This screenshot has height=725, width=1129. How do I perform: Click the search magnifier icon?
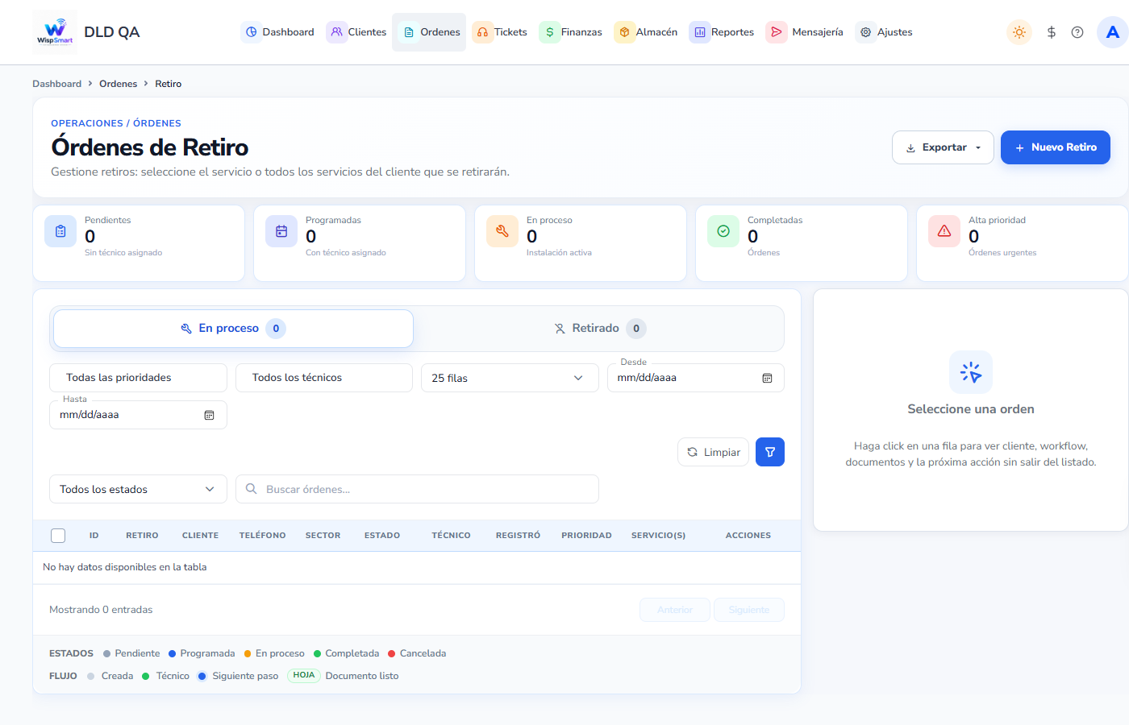(252, 489)
